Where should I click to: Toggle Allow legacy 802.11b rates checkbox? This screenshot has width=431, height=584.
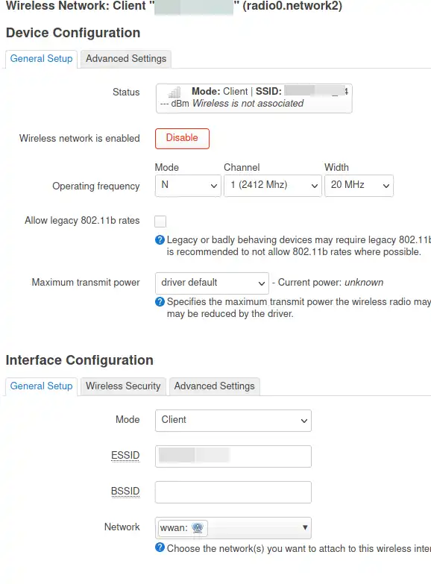click(x=160, y=222)
